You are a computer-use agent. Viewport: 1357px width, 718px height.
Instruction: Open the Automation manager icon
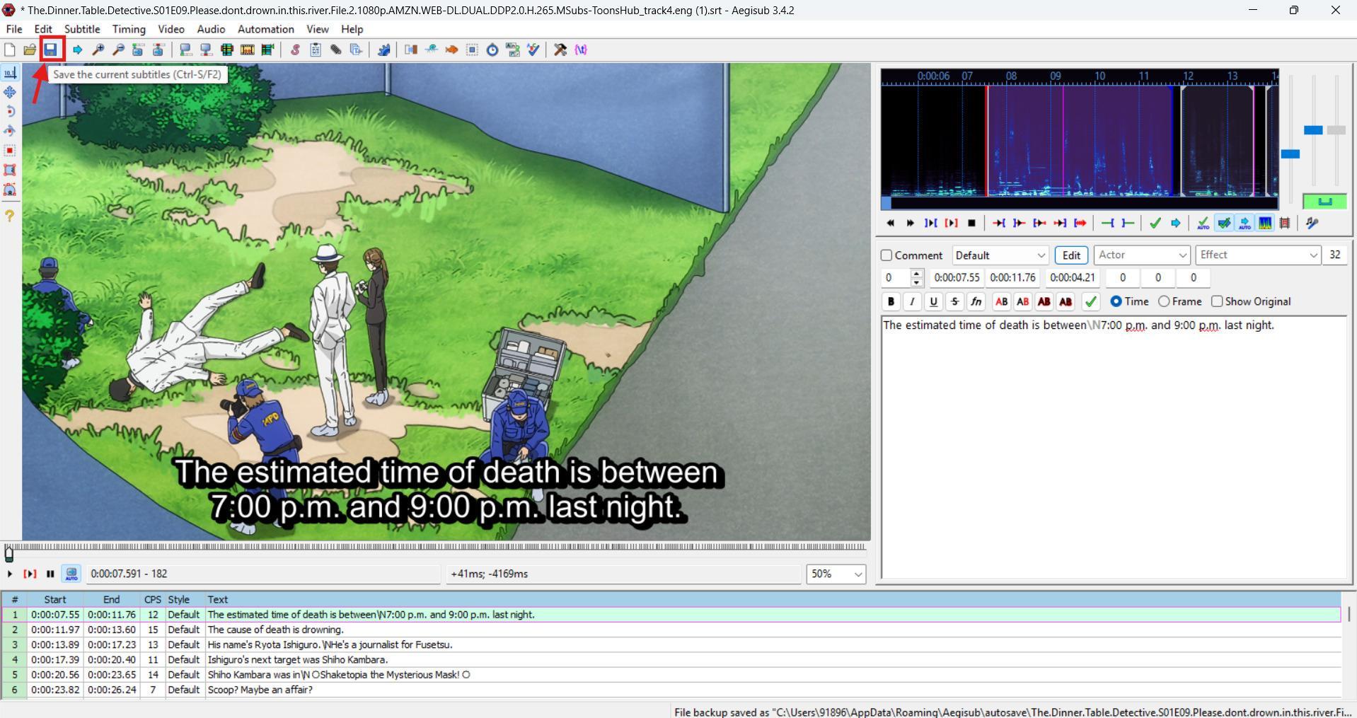[x=384, y=50]
